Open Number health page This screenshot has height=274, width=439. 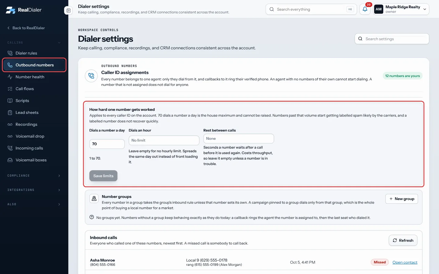coord(34,77)
